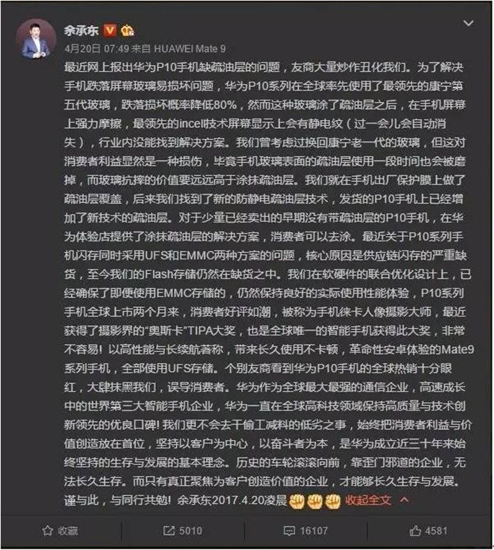Open the 余承东 username link
The width and height of the screenshot is (494, 550).
click(x=81, y=31)
